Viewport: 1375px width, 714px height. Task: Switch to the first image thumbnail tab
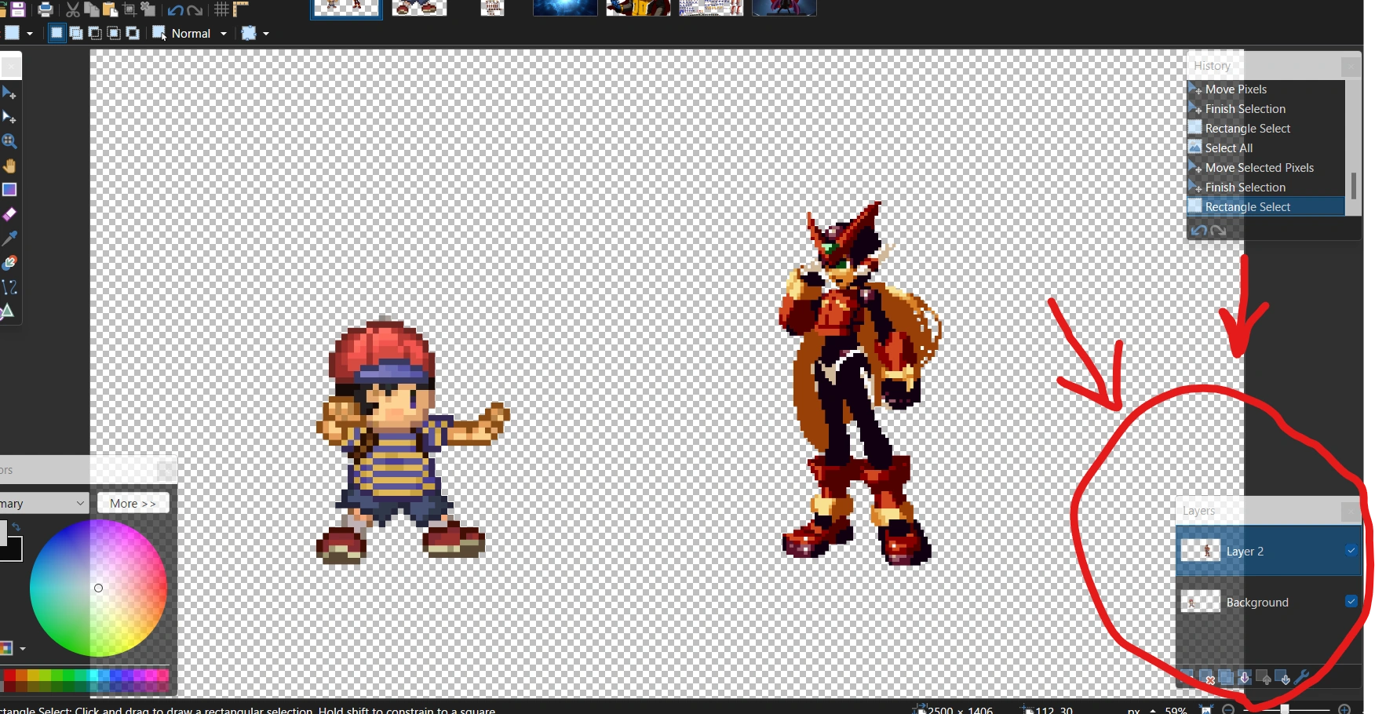tap(346, 8)
